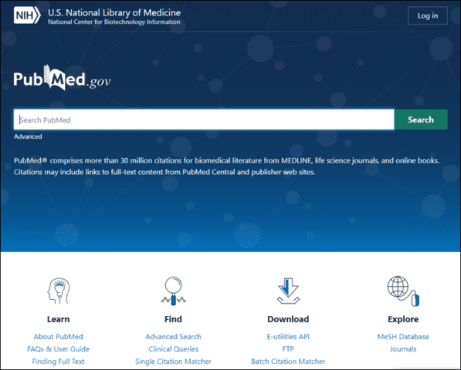The height and width of the screenshot is (370, 461).
Task: Click the Download arrow icon
Action: tap(288, 291)
